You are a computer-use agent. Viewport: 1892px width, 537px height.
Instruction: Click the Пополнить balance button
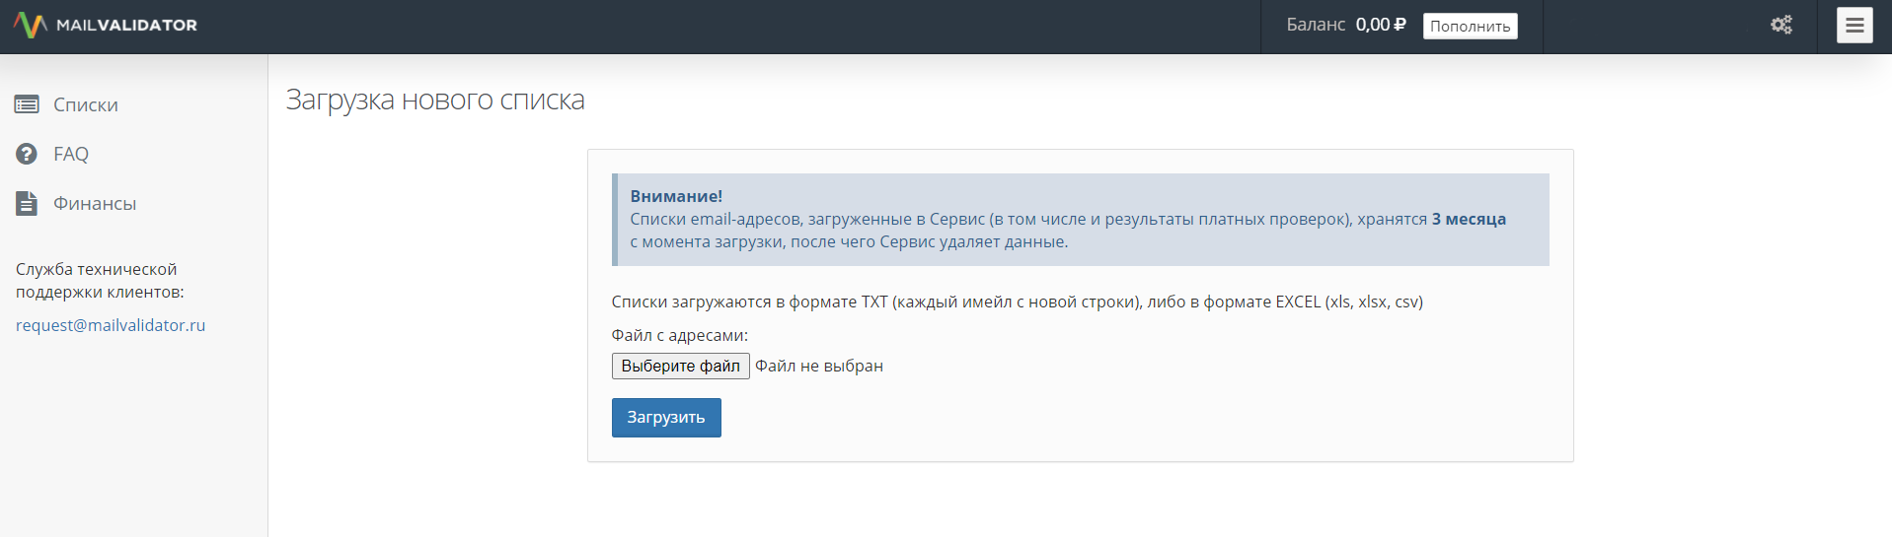(1470, 27)
